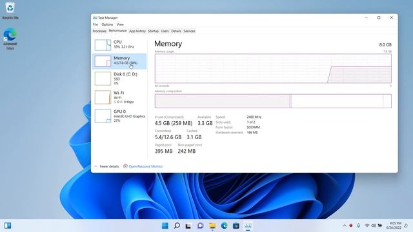Click the microphone tray icon
Screen dimensions: 413x232
tap(359, 226)
